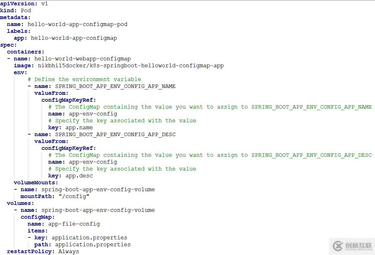375x255 pixels.
Task: Select volume name directly under 'volumeMounts:'
Action: [x=98, y=190]
